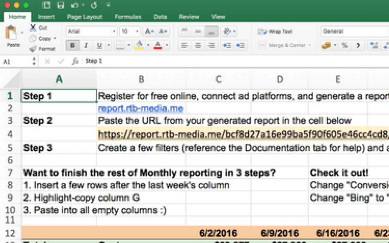389x243 pixels.
Task: Save the workbook with floppy icon
Action: point(61,5)
